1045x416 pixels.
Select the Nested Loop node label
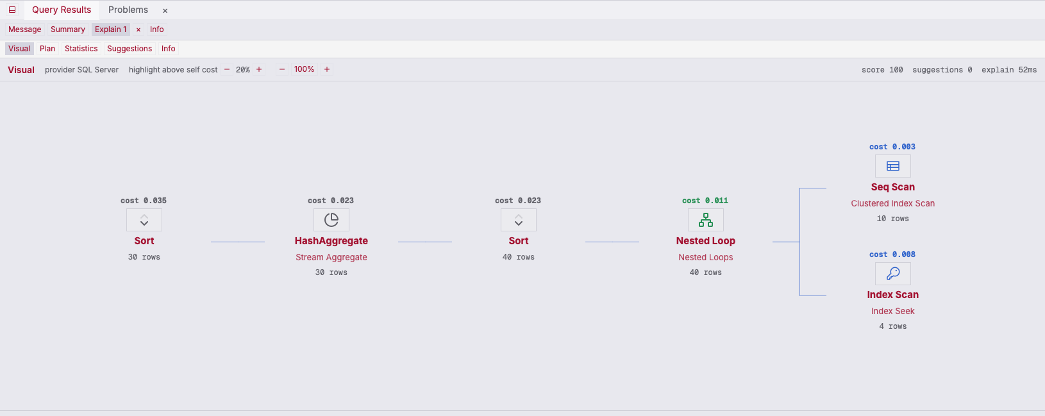point(706,241)
